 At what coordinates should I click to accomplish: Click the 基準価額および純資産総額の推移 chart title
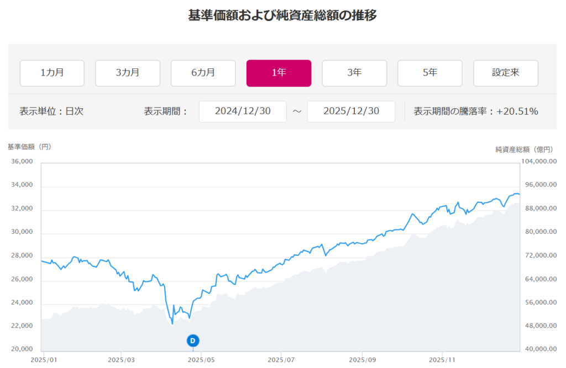click(x=282, y=15)
